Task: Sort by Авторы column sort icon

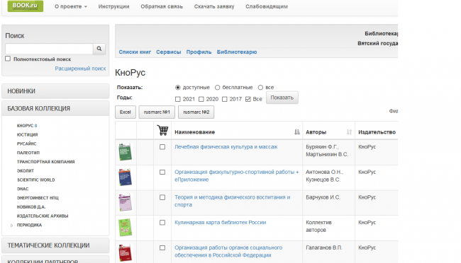Action: pos(349,132)
